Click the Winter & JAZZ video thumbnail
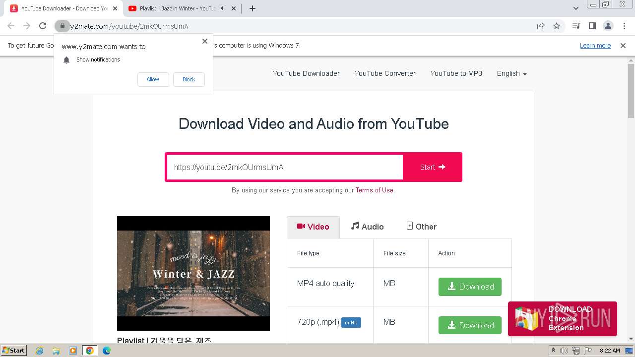The height and width of the screenshot is (357, 635). [x=193, y=273]
